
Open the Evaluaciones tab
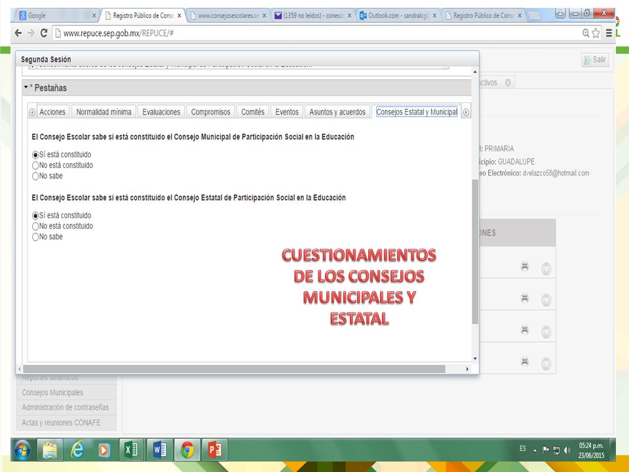click(161, 112)
